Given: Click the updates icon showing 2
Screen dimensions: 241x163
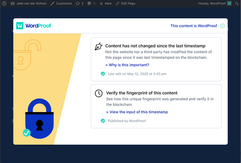Looking at the screenshot, I should pos(80,3).
